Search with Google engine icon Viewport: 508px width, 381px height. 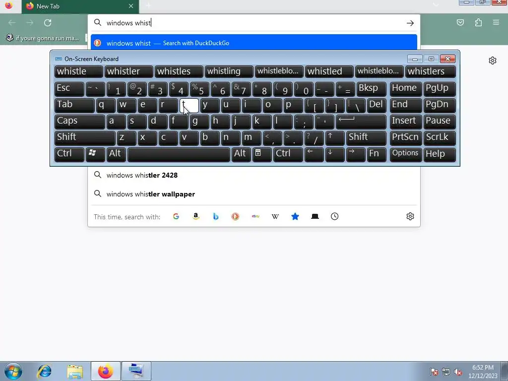point(176,216)
